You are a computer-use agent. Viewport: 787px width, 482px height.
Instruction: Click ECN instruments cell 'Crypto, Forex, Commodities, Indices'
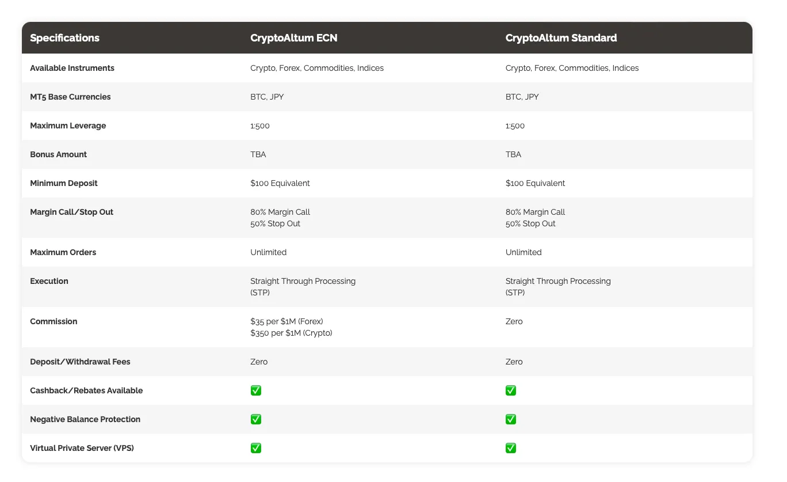[317, 68]
